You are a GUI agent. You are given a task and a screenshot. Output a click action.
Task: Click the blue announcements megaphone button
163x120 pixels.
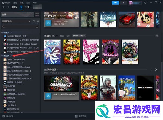coord(115,3)
